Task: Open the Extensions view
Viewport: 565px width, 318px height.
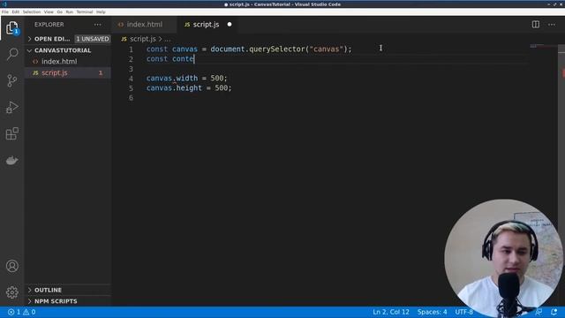Action: (x=11, y=133)
